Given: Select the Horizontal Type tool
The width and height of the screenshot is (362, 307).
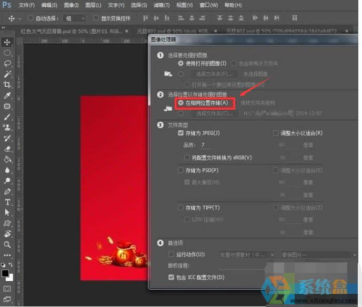Looking at the screenshot, I should coord(7,202).
